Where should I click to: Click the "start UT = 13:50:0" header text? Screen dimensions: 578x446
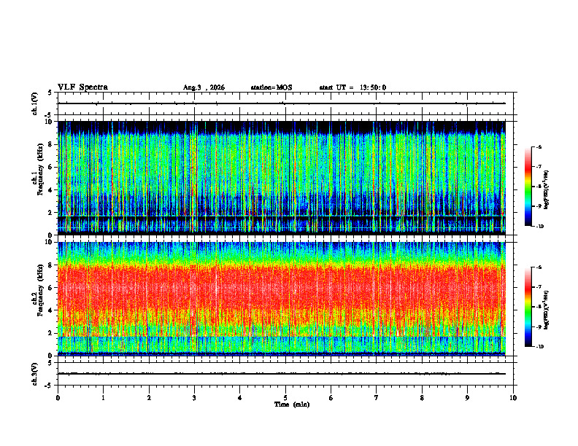tap(352, 87)
